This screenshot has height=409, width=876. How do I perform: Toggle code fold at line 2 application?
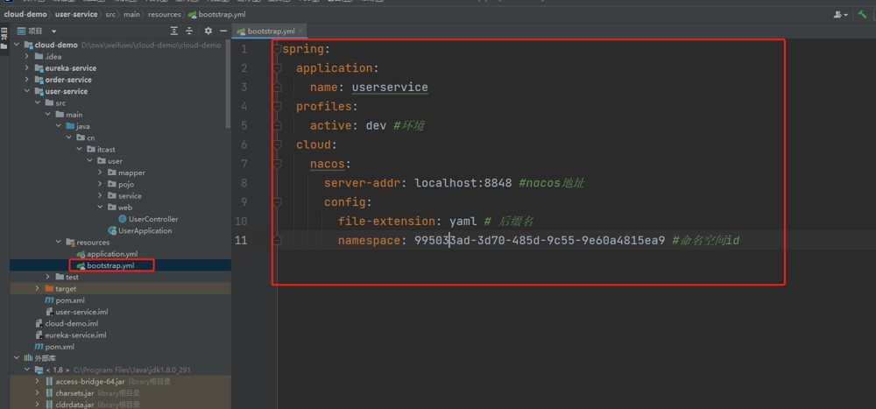pos(277,68)
